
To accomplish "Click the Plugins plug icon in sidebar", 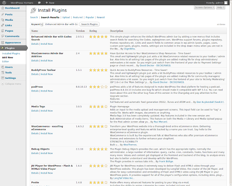I will click(x=3, y=48).
